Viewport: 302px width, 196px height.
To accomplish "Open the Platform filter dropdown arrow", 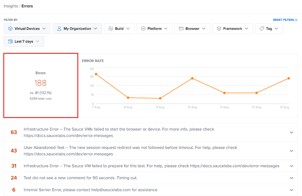I will 166,29.
